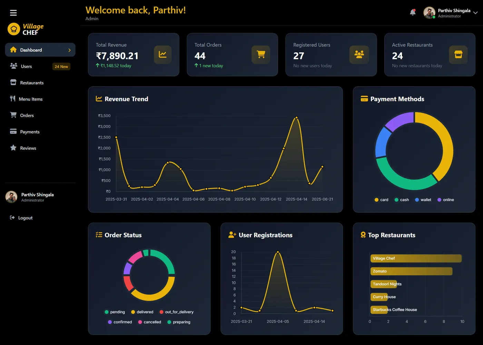Toggle the cancelled legend item
Image resolution: width=483 pixels, height=345 pixels.
[150, 322]
